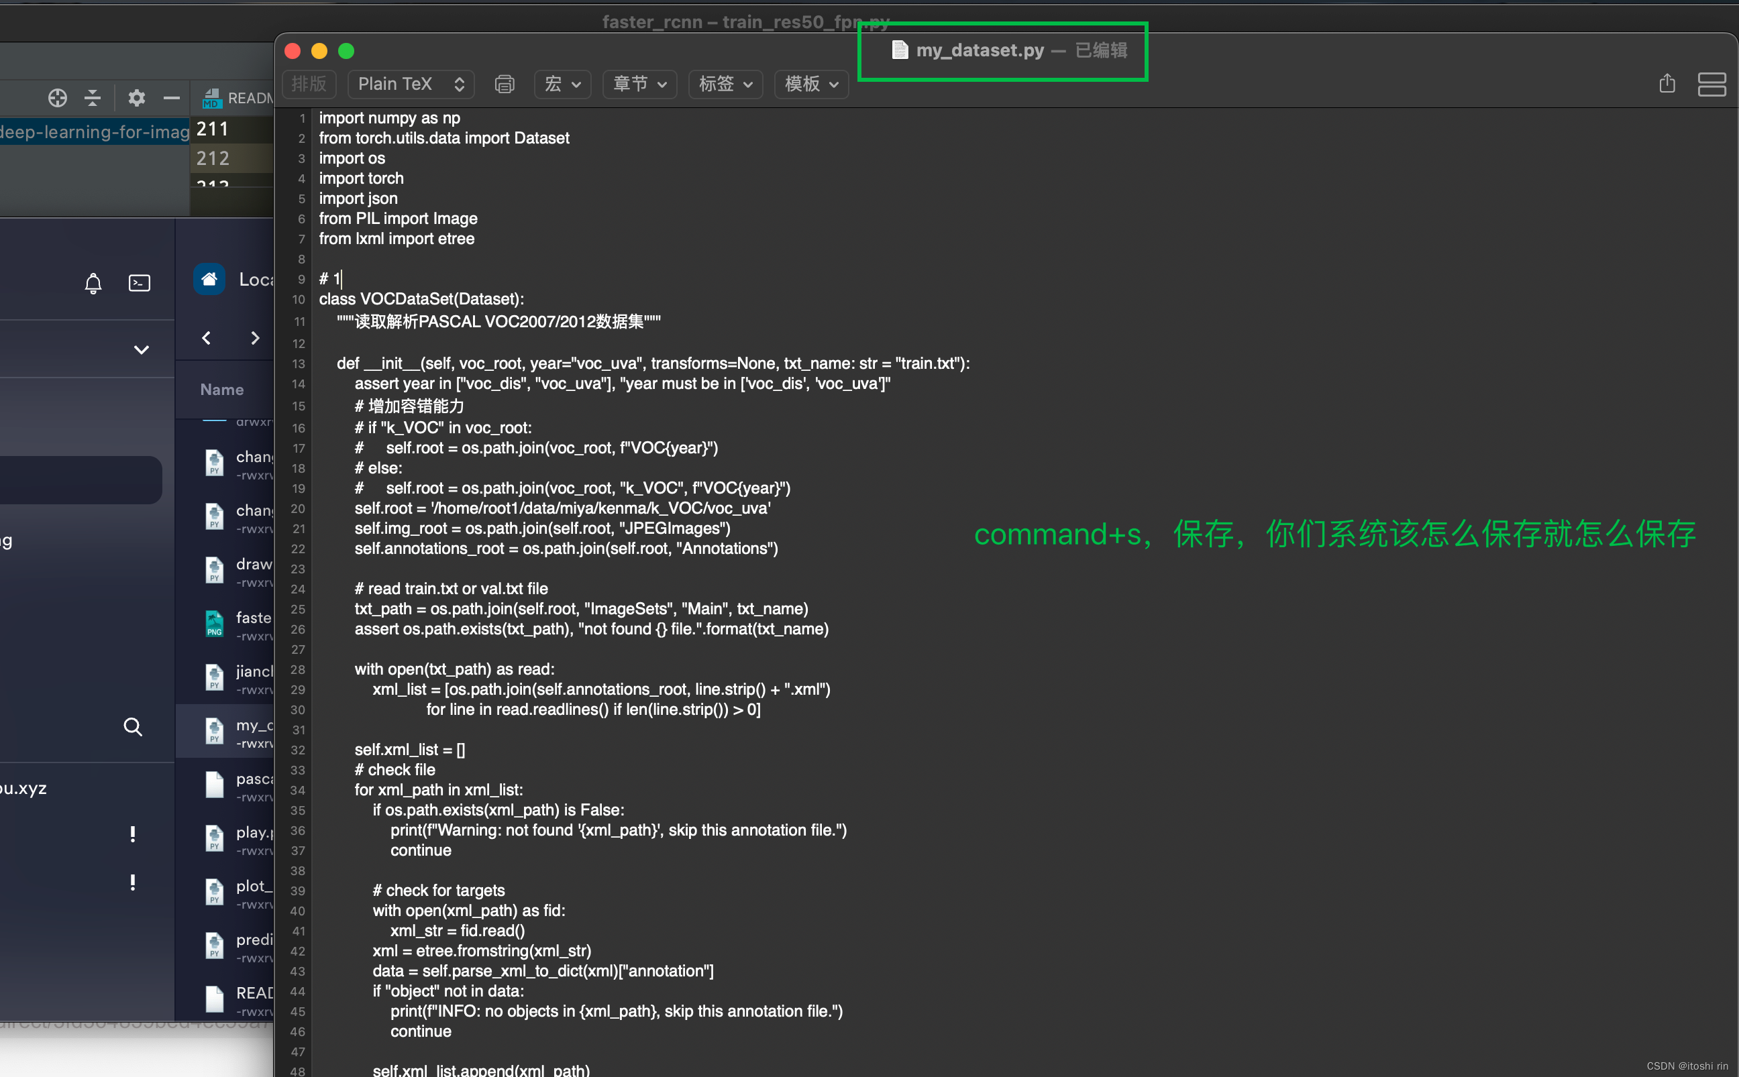Click the 'self.xml_list = []' line

click(x=410, y=749)
